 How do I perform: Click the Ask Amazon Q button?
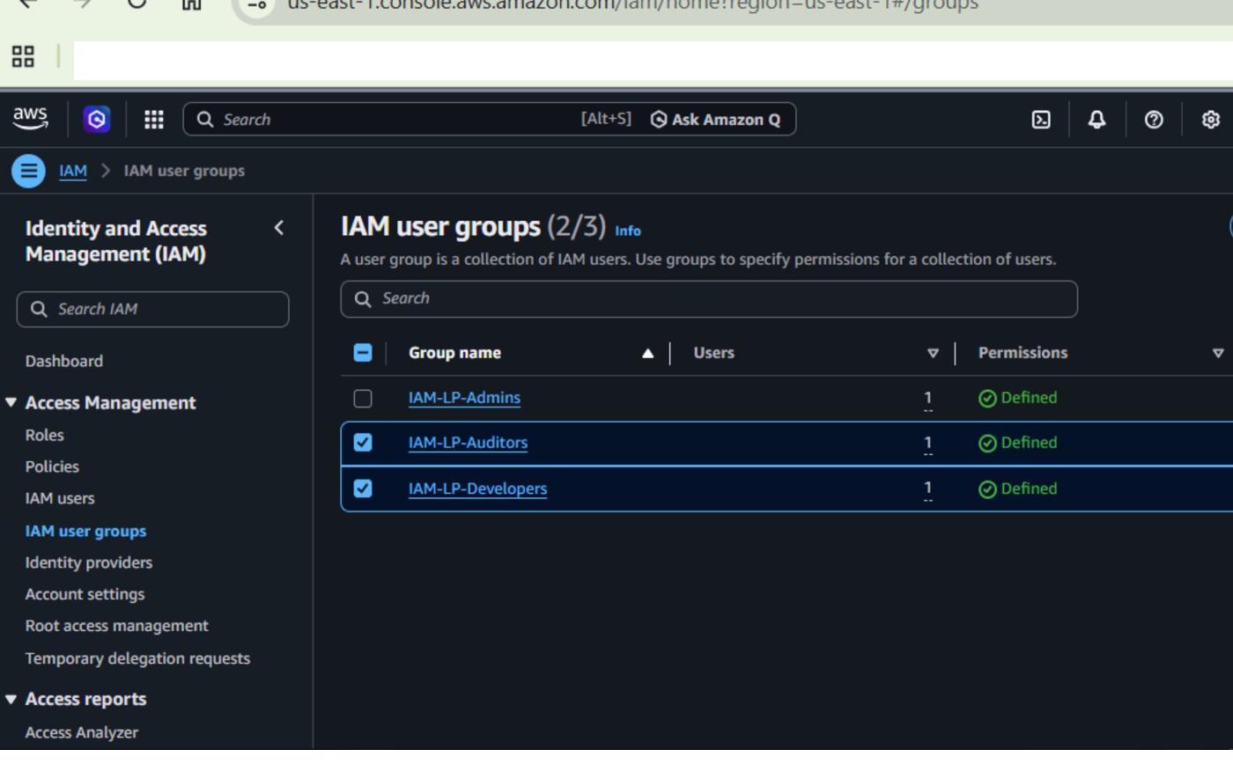click(715, 120)
